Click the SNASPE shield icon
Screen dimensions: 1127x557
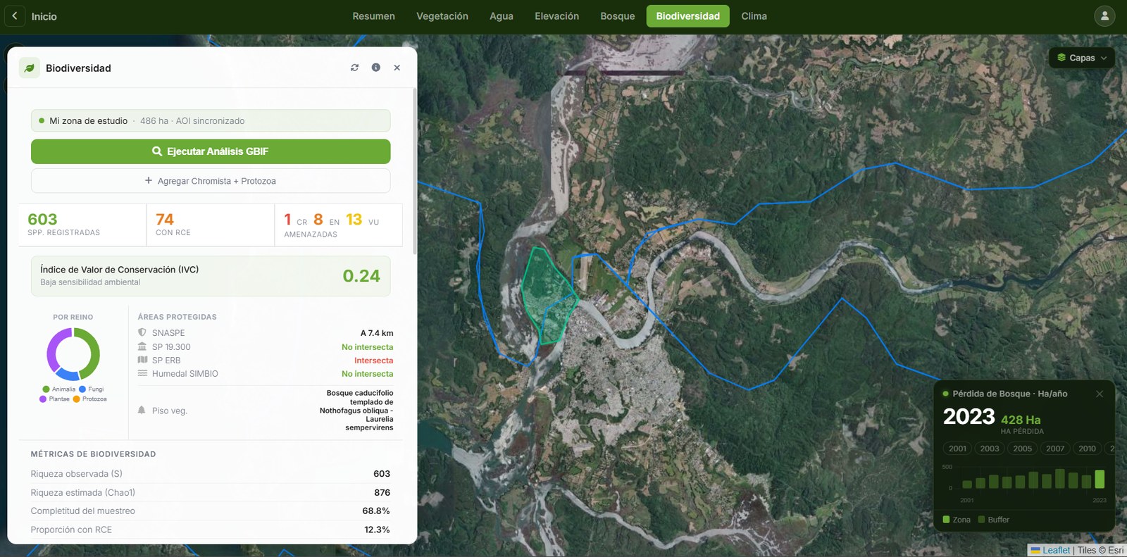142,332
